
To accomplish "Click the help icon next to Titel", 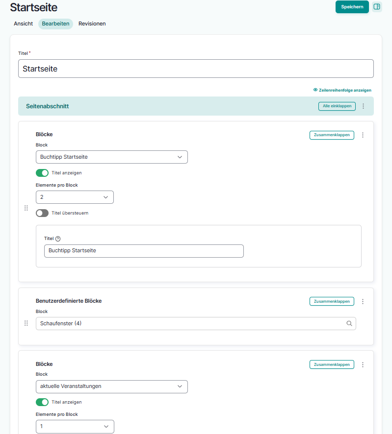I will pyautogui.click(x=58, y=239).
